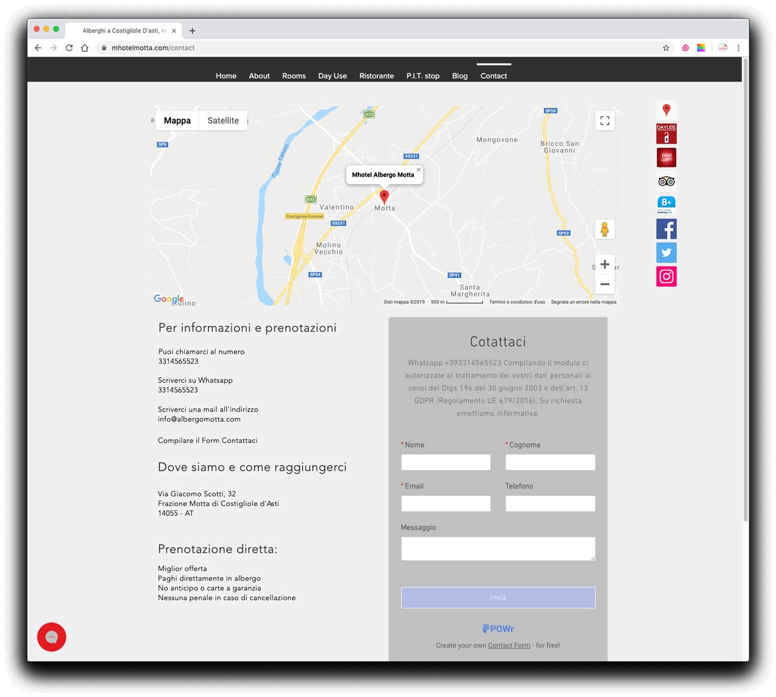The image size is (776, 697).
Task: Click the site padlock icon
Action: tap(103, 48)
